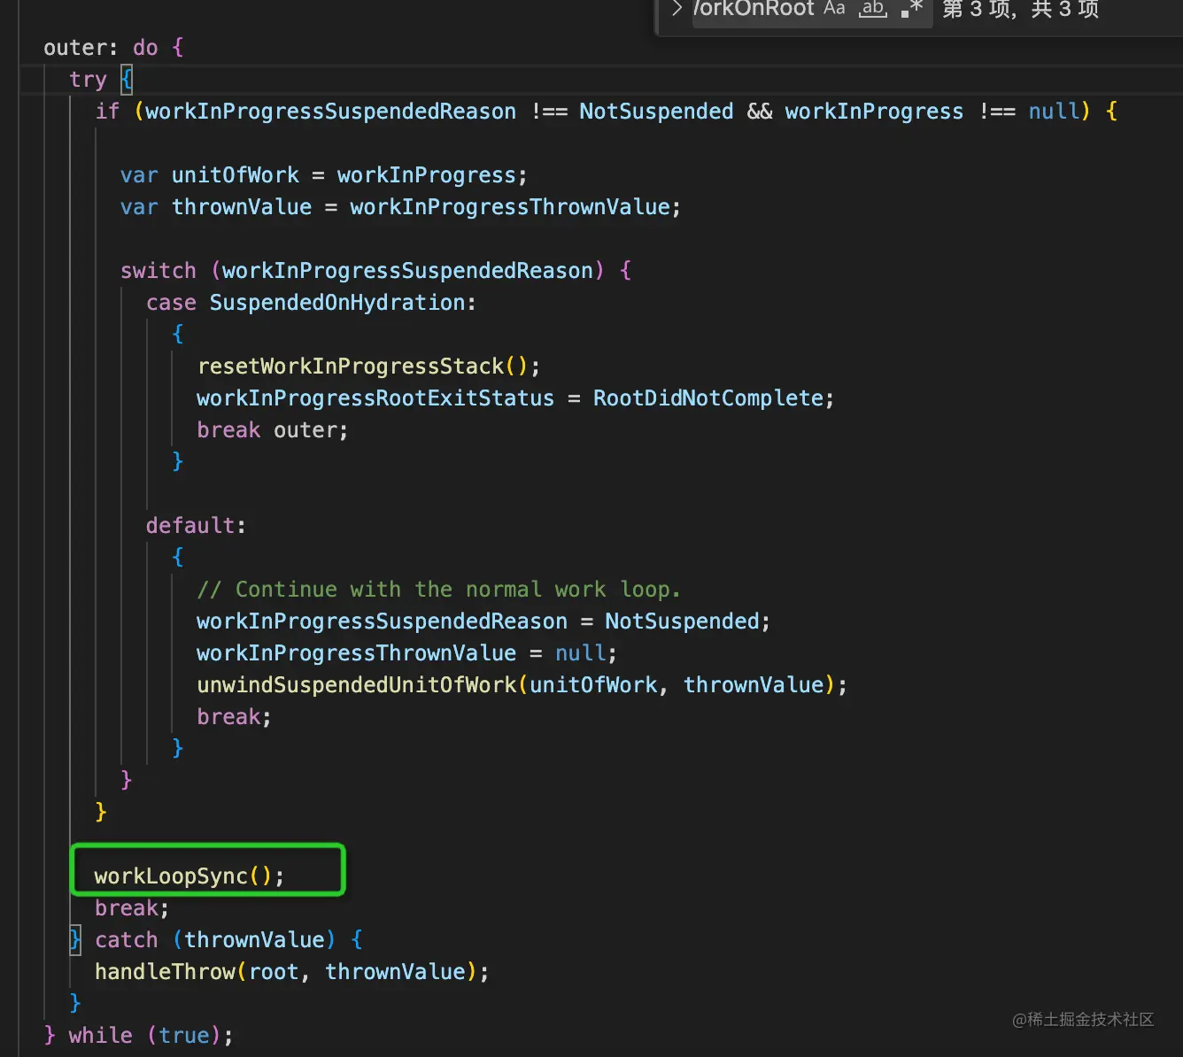The image size is (1183, 1057).
Task: Click the "workInProgressSuspendedReason = NotSuspended;" assignment
Action: point(483,621)
